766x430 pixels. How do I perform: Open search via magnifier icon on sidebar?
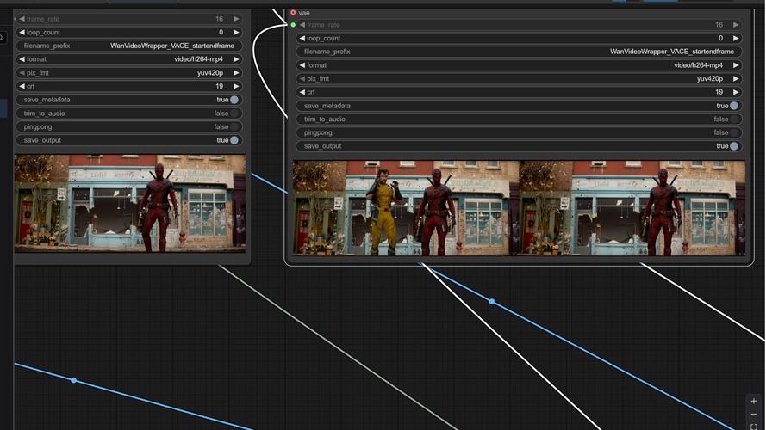point(2,37)
